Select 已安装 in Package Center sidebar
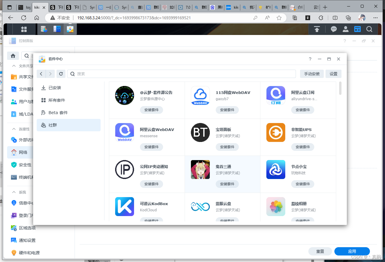This screenshot has height=262, width=385. [69, 88]
